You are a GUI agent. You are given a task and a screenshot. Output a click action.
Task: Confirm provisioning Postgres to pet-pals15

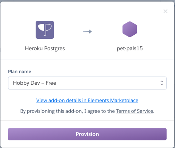87,134
